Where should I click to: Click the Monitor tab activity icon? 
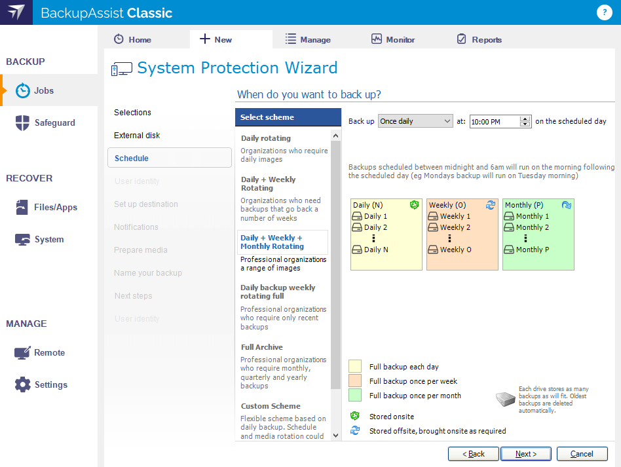(x=376, y=39)
